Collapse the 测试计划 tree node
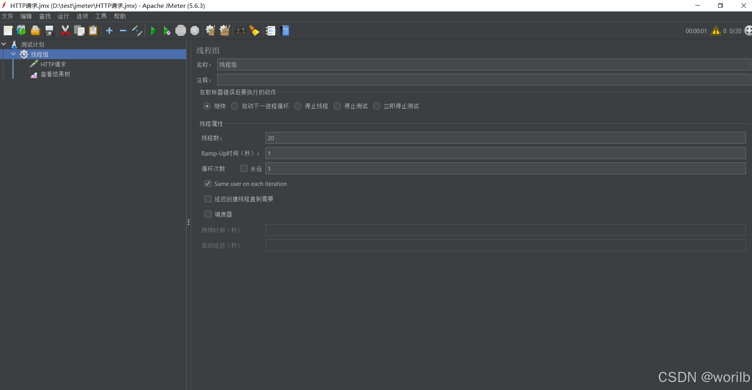 coord(4,44)
